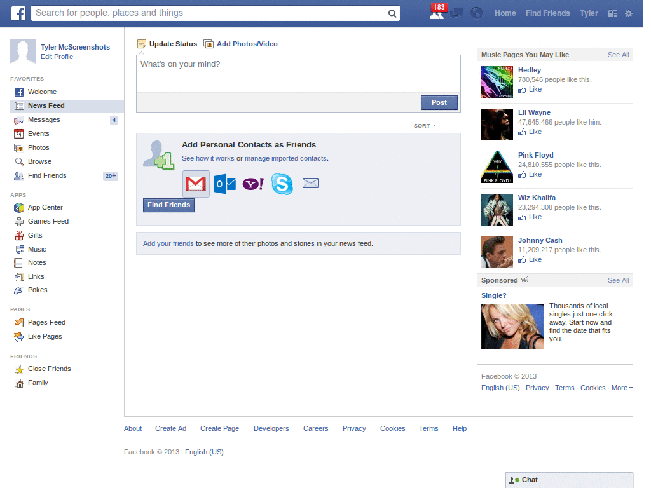The width and height of the screenshot is (651, 488).
Task: Click See All for Music Pages
Action: coord(618,55)
